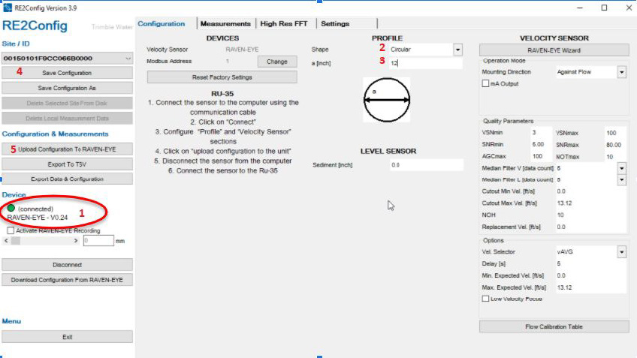637x358 pixels.
Task: Click the Export To TSV button
Action: point(67,164)
